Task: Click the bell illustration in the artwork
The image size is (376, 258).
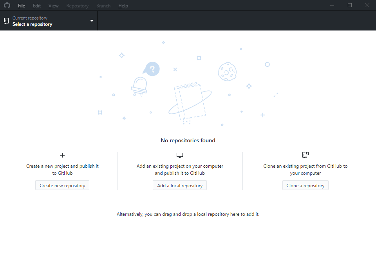Action: point(139,85)
